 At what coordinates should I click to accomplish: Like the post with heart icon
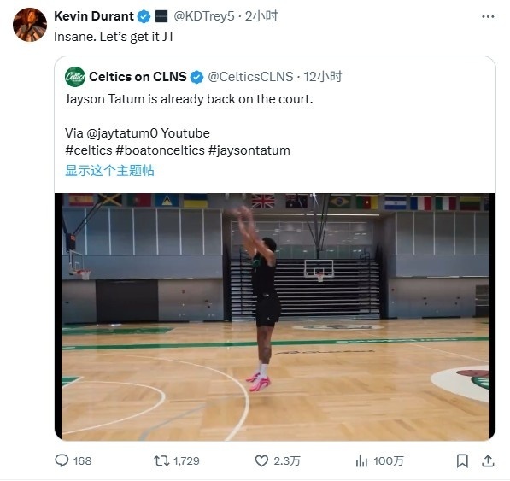tap(261, 460)
